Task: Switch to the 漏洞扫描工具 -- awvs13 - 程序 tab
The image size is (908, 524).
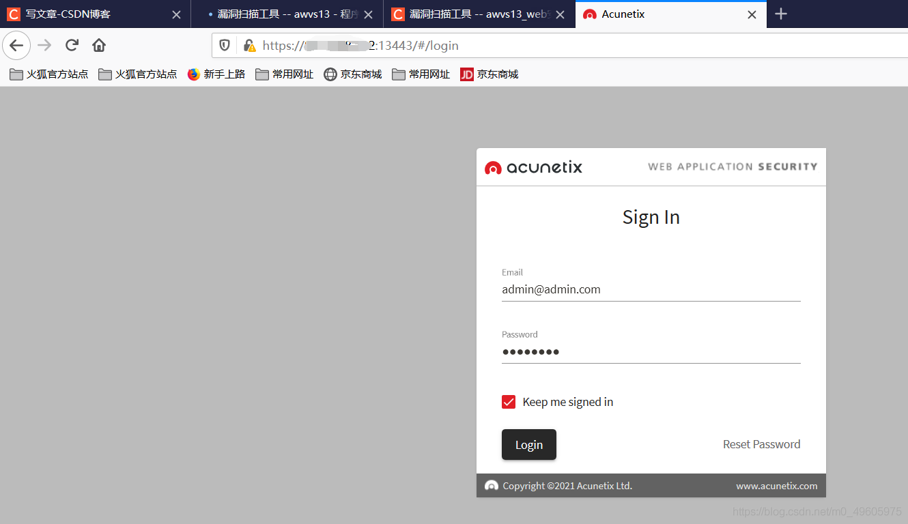Action: 287,14
